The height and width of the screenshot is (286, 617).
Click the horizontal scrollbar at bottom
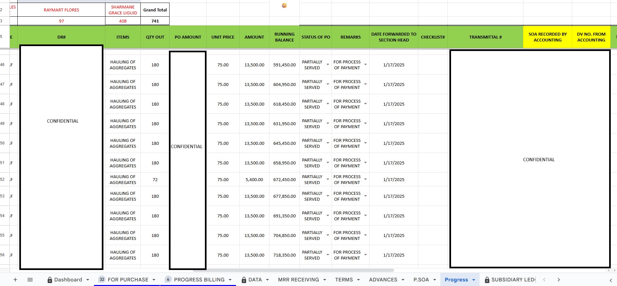point(293,270)
